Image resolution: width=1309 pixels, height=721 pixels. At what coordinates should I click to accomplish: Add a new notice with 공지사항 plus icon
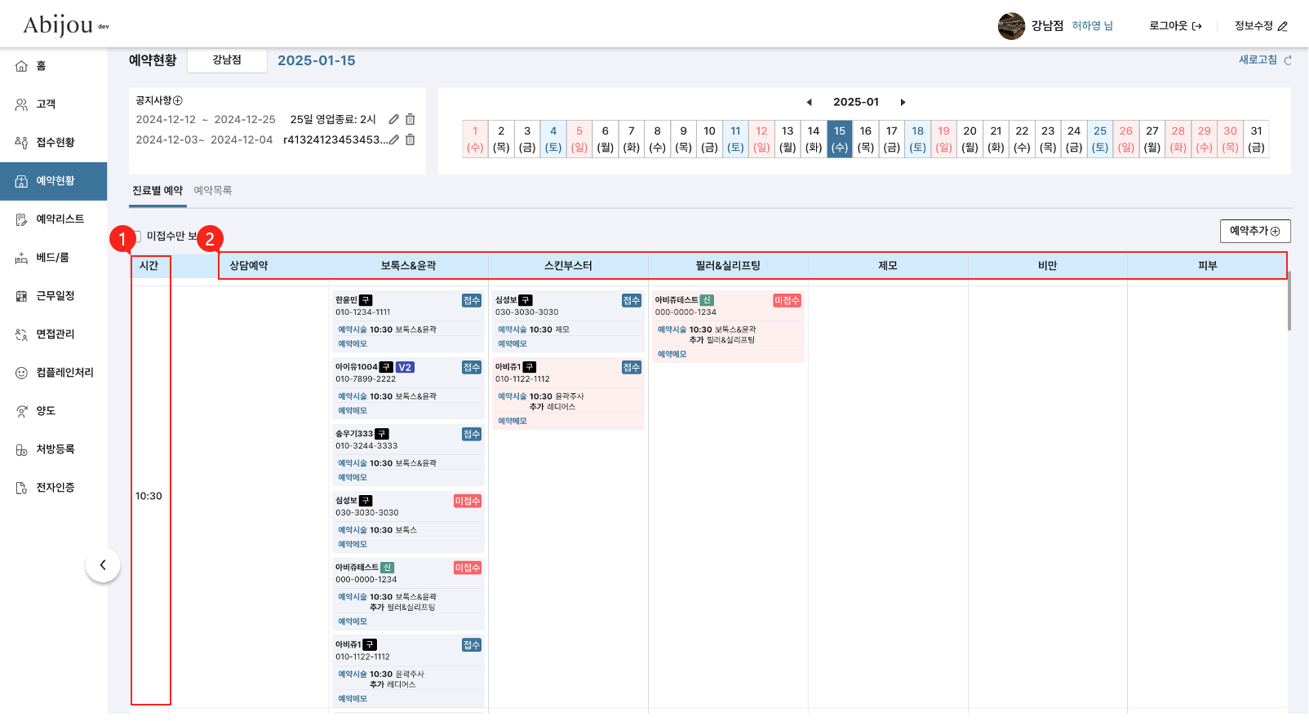click(178, 100)
